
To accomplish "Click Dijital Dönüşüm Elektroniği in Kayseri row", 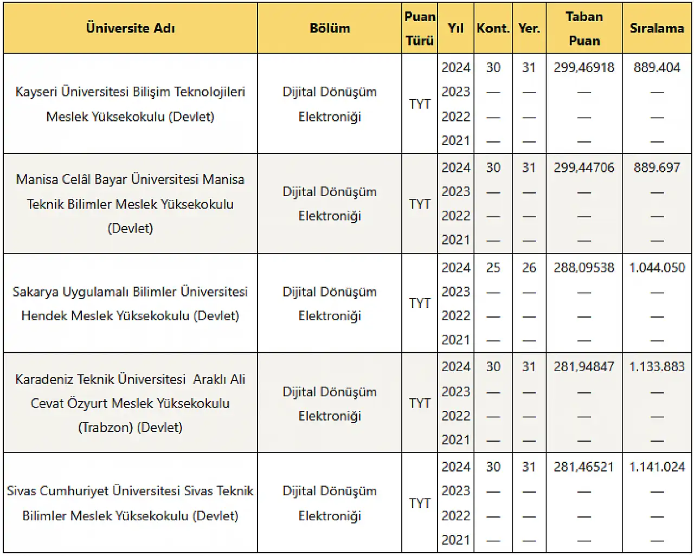I will 330,104.
